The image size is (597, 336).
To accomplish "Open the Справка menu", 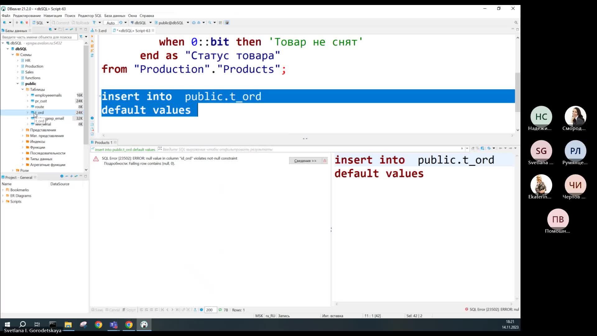I will (147, 16).
